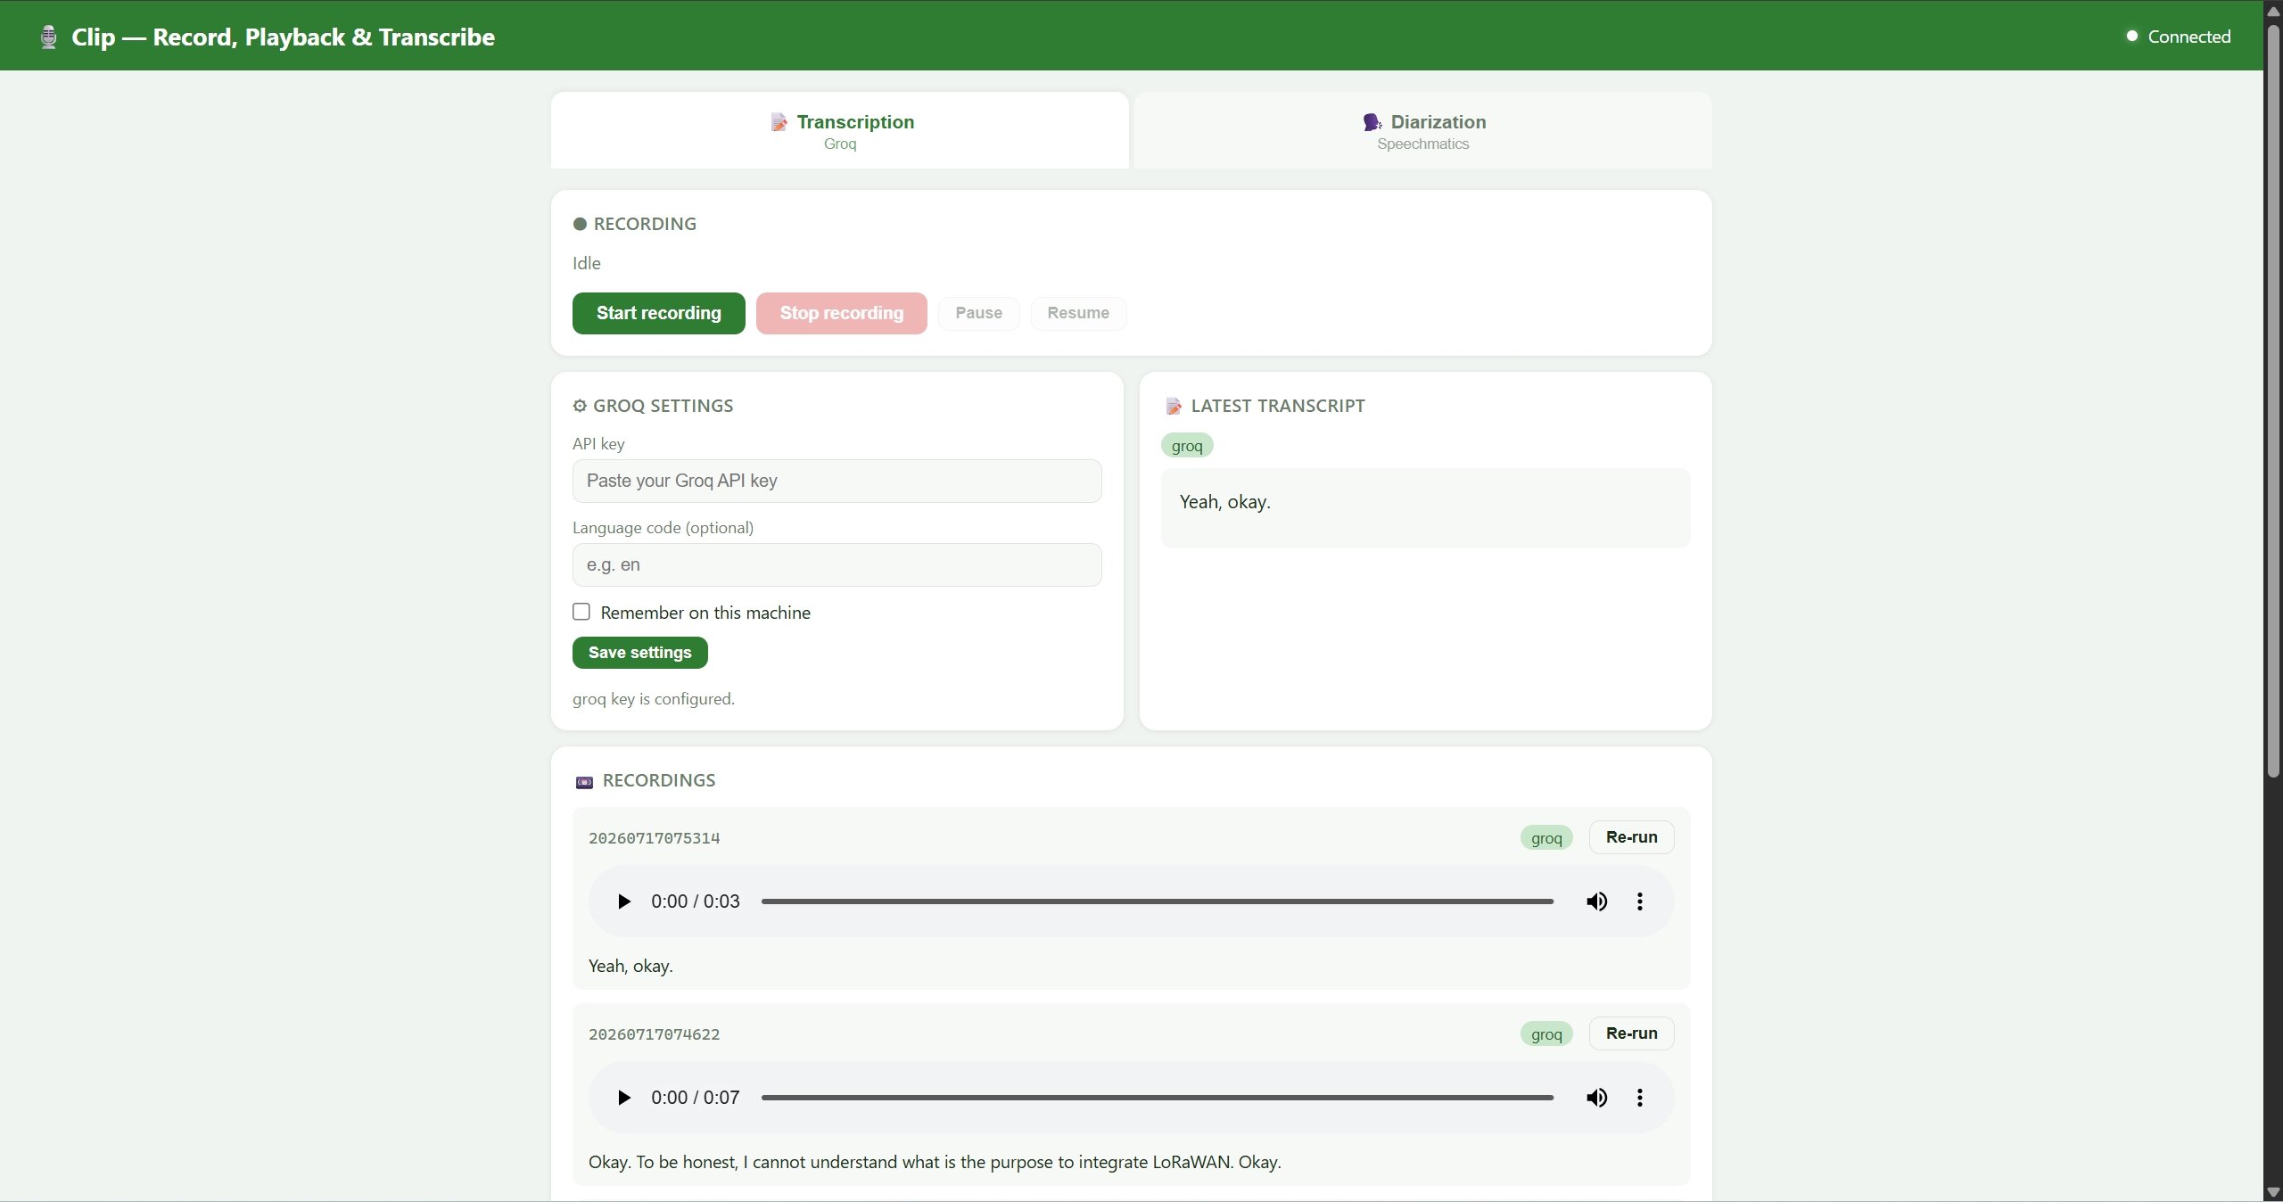Click the Connected status indicator dot
This screenshot has height=1202, width=2283.
pyautogui.click(x=2131, y=37)
